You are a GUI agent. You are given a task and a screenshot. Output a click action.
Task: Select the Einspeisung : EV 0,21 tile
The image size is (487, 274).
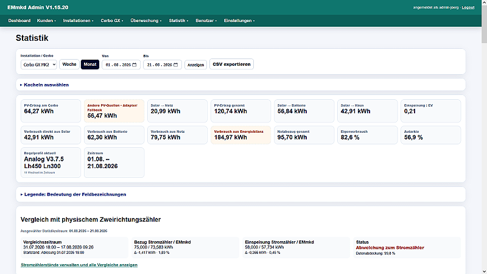click(x=431, y=111)
